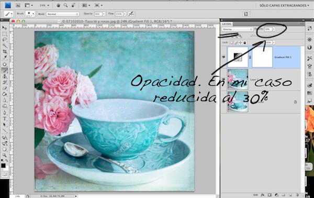314x198 pixels.
Task: Launch Bridge from the application bar
Action: (x=18, y=5)
